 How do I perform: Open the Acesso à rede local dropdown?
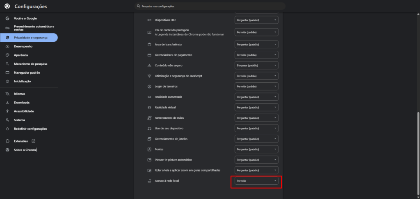point(256,181)
